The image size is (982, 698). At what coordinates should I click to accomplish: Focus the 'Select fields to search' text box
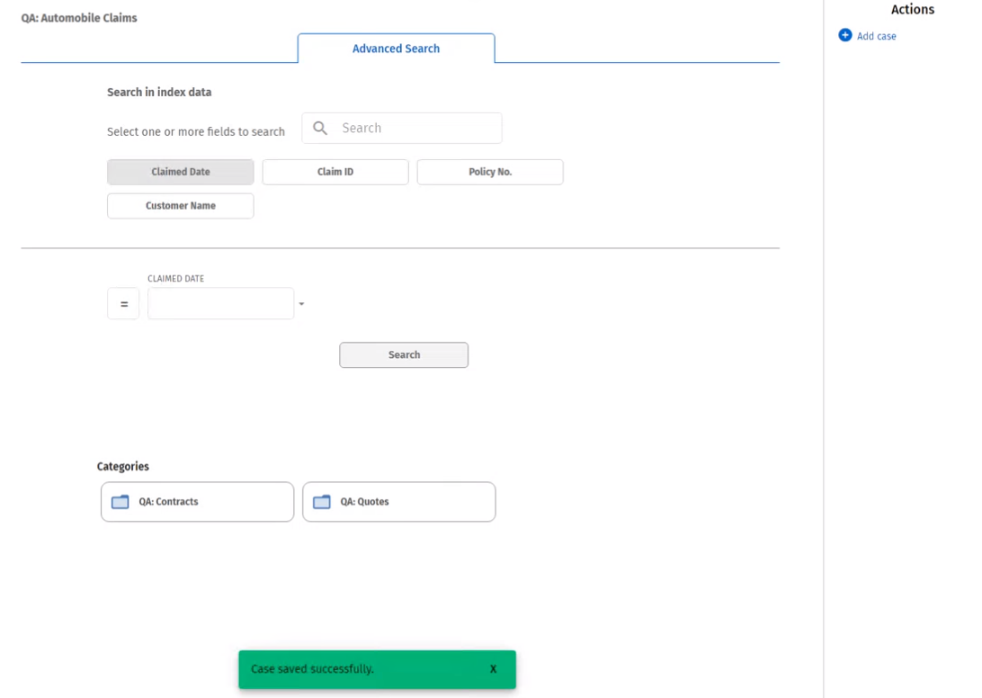415,129
